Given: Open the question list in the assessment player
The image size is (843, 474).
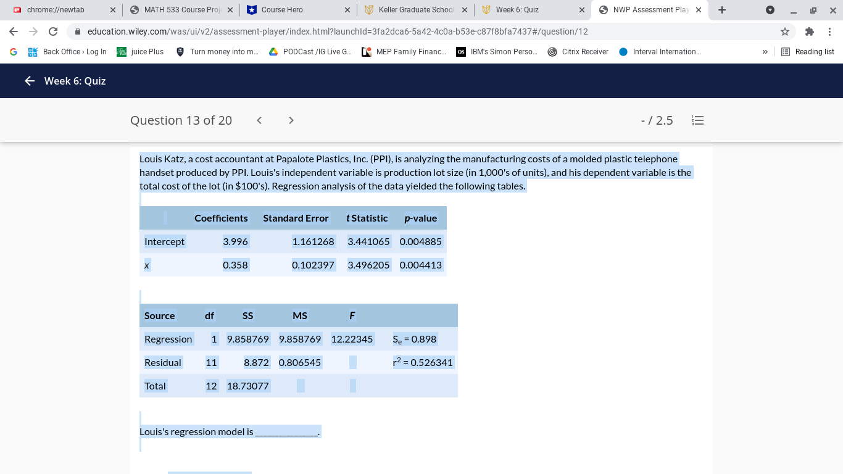Looking at the screenshot, I should [x=697, y=120].
